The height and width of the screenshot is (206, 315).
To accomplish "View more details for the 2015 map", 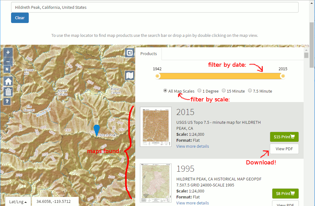I will coord(192,146).
